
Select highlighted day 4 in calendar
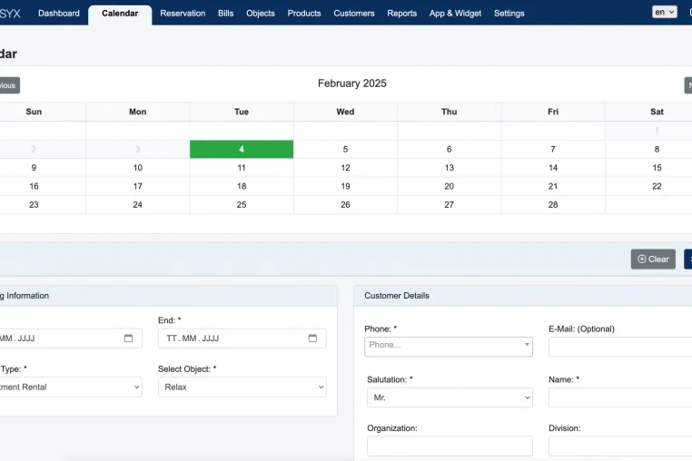(242, 149)
